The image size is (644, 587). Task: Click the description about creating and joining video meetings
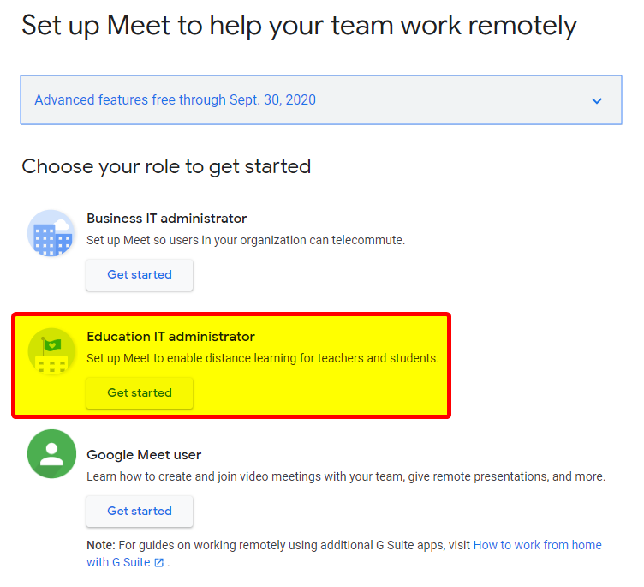(x=346, y=476)
